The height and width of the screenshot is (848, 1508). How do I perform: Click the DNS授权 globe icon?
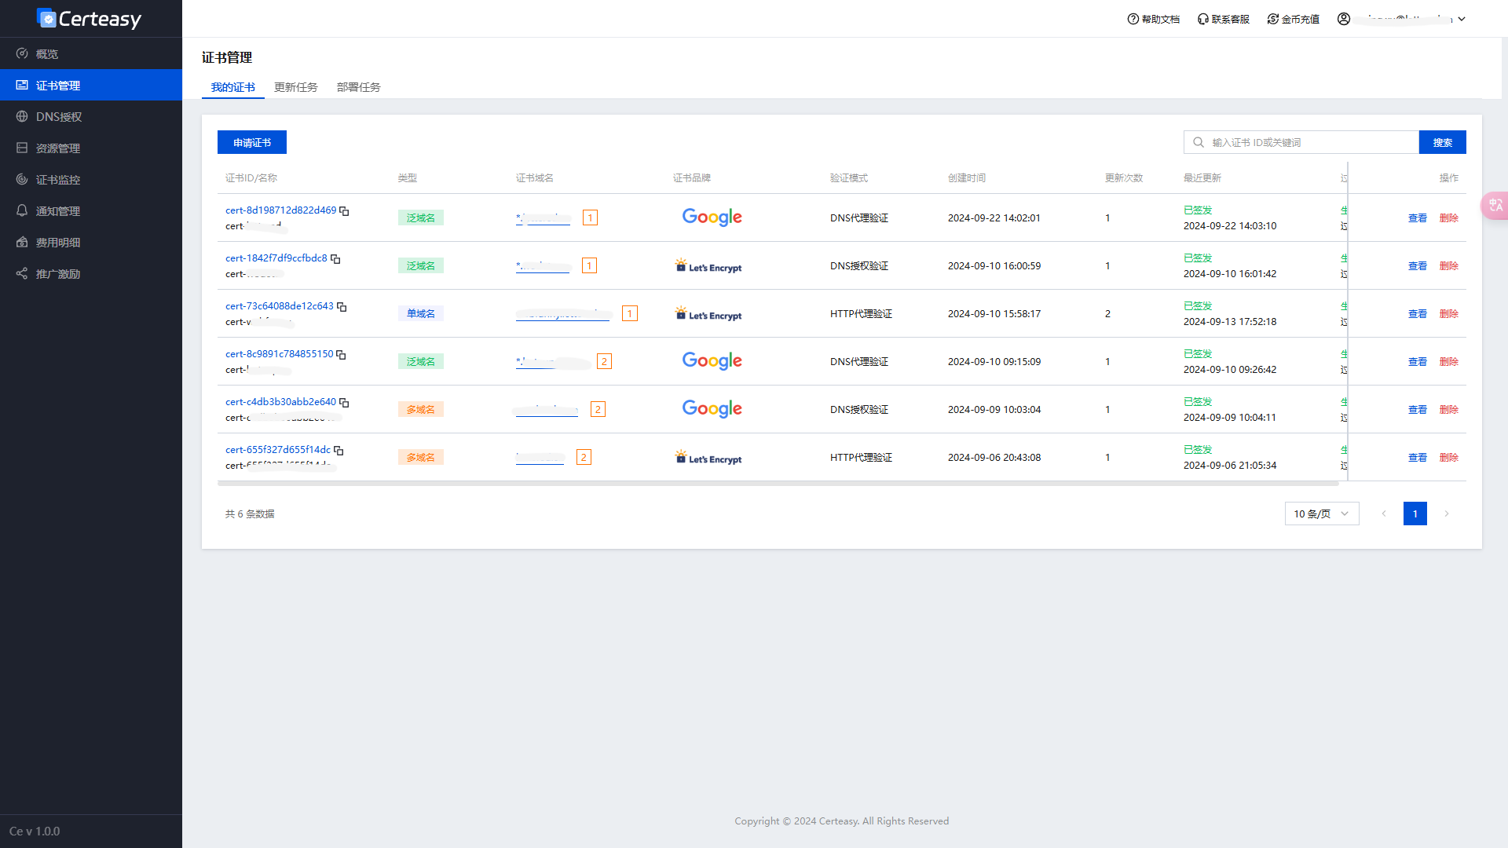[x=22, y=117]
